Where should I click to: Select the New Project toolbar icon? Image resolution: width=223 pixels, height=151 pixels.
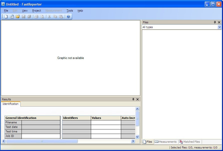pyautogui.click(x=12, y=17)
